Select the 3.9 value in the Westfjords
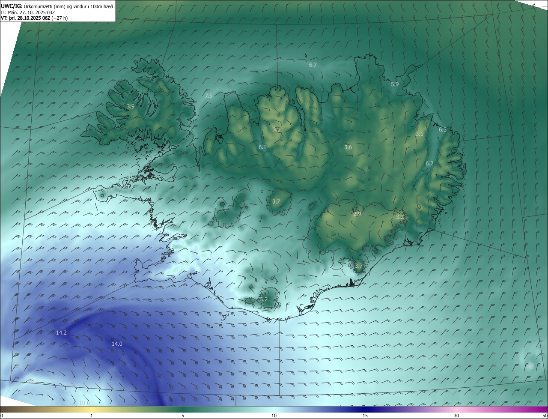Viewport: 548px width, 419px height. pyautogui.click(x=131, y=106)
